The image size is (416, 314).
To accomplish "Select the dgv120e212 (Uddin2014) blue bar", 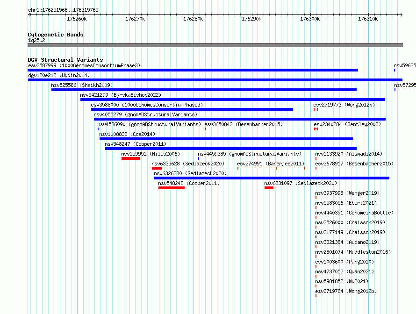I will (x=215, y=80).
